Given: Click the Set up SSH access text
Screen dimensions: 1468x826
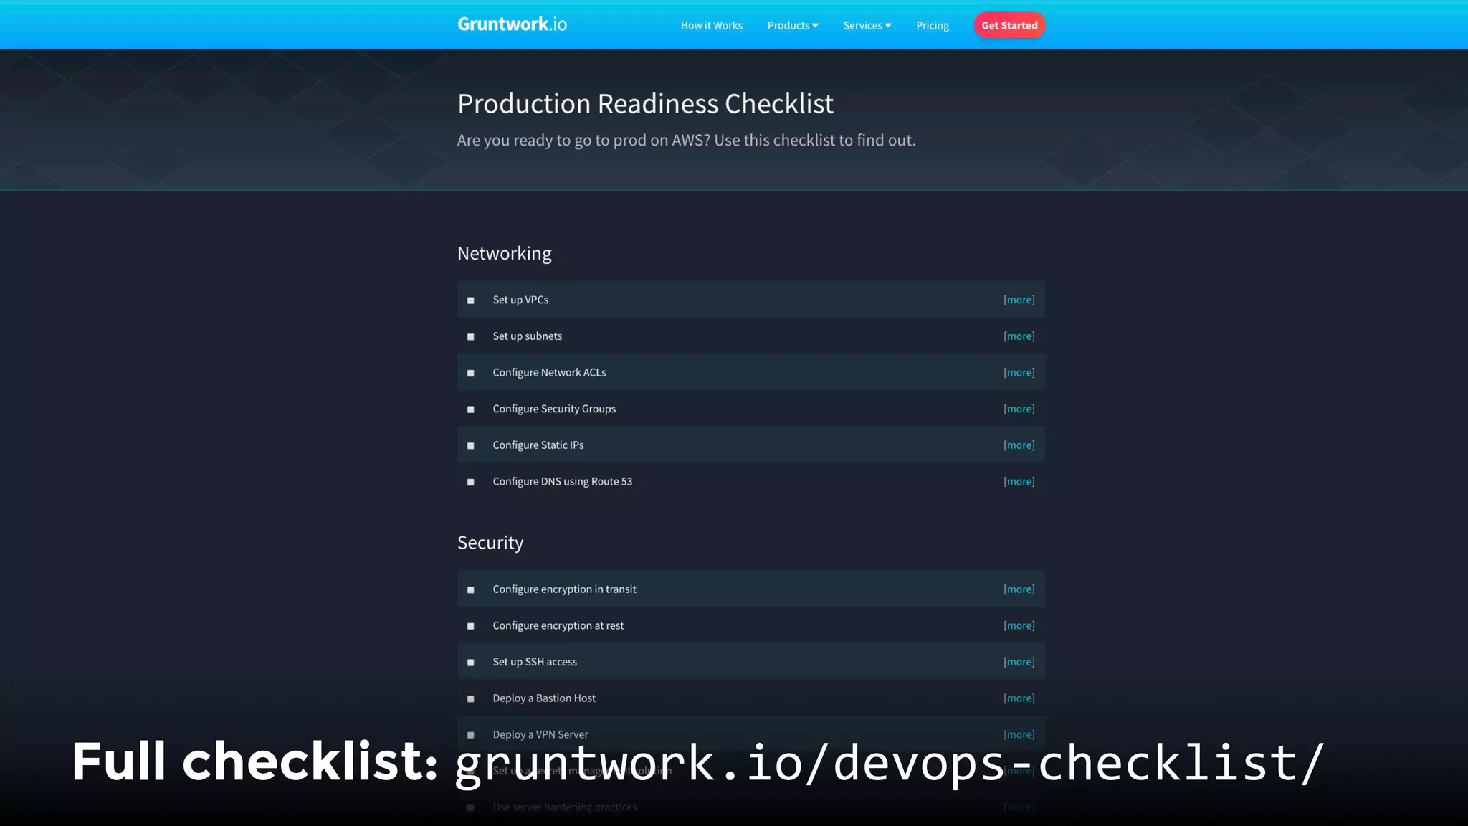Looking at the screenshot, I should [x=534, y=662].
